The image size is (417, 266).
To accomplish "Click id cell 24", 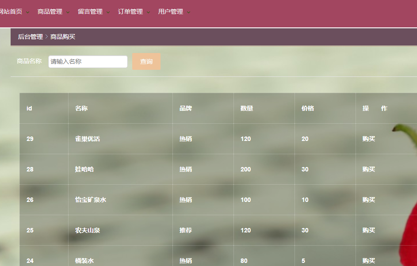I will [x=30, y=261].
